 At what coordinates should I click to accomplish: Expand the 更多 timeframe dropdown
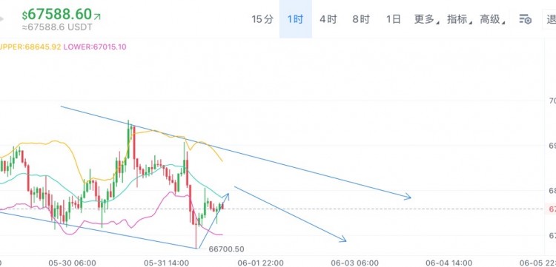[426, 19]
